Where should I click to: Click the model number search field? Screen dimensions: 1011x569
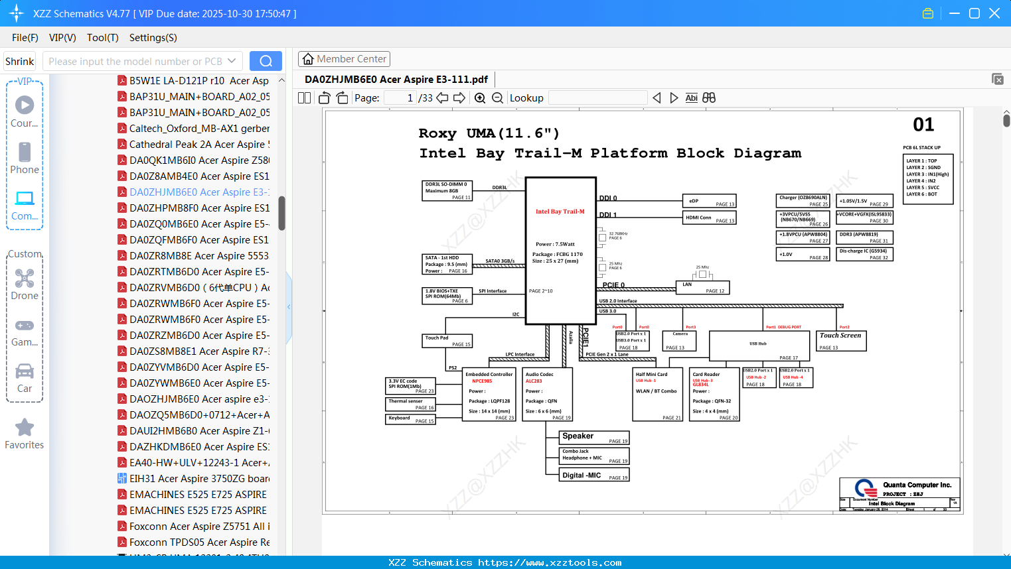tap(136, 61)
